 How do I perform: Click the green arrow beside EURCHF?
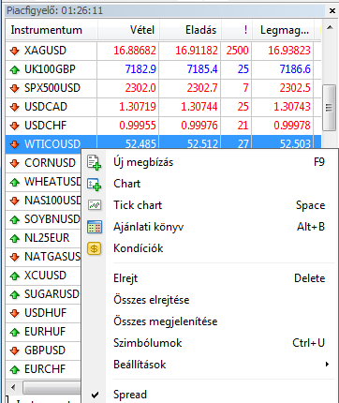coord(15,369)
